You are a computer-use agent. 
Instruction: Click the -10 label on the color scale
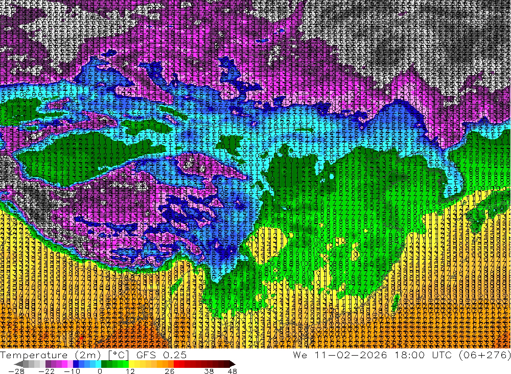coord(72,371)
